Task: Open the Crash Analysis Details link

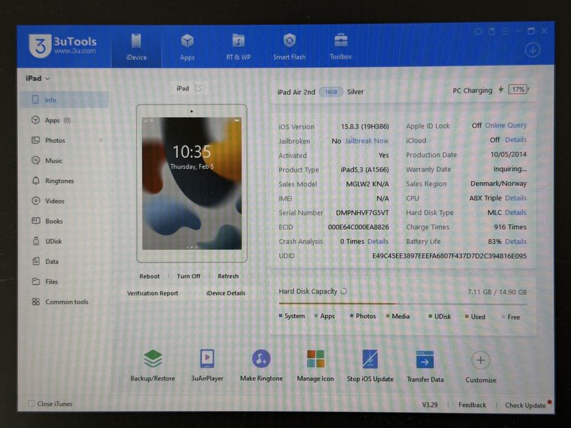Action: [x=378, y=242]
